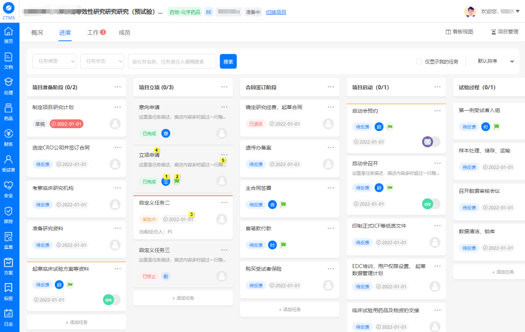Click the 看板视图 board view icon
The width and height of the screenshot is (525, 332).
tap(448, 32)
